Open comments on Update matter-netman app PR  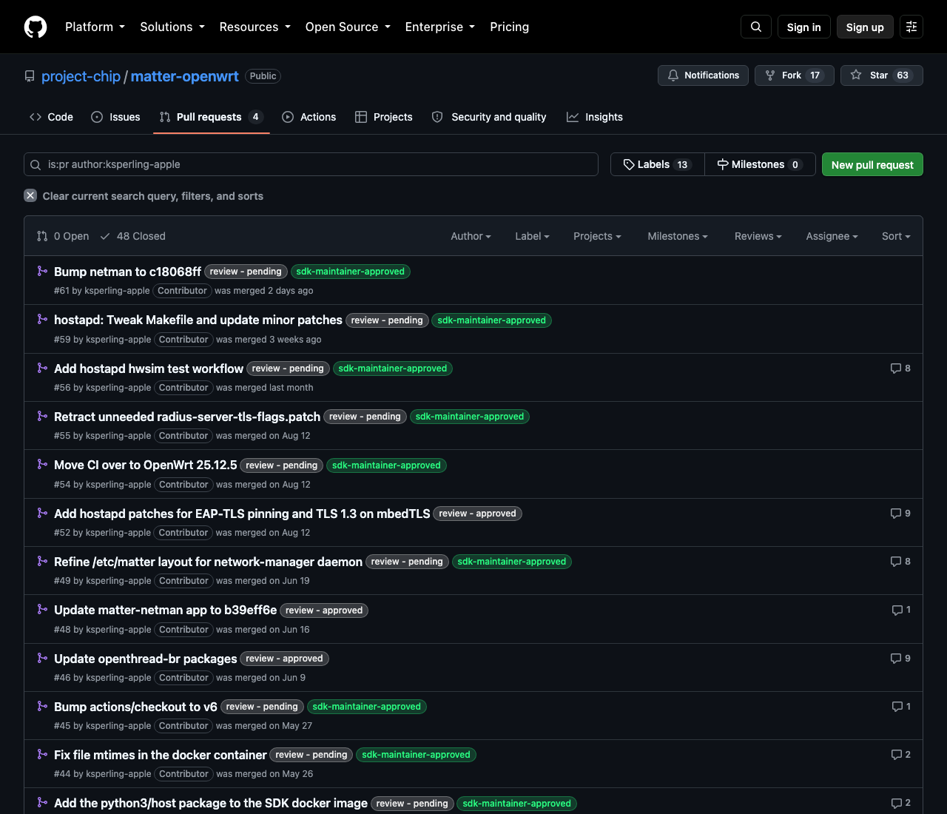point(901,610)
